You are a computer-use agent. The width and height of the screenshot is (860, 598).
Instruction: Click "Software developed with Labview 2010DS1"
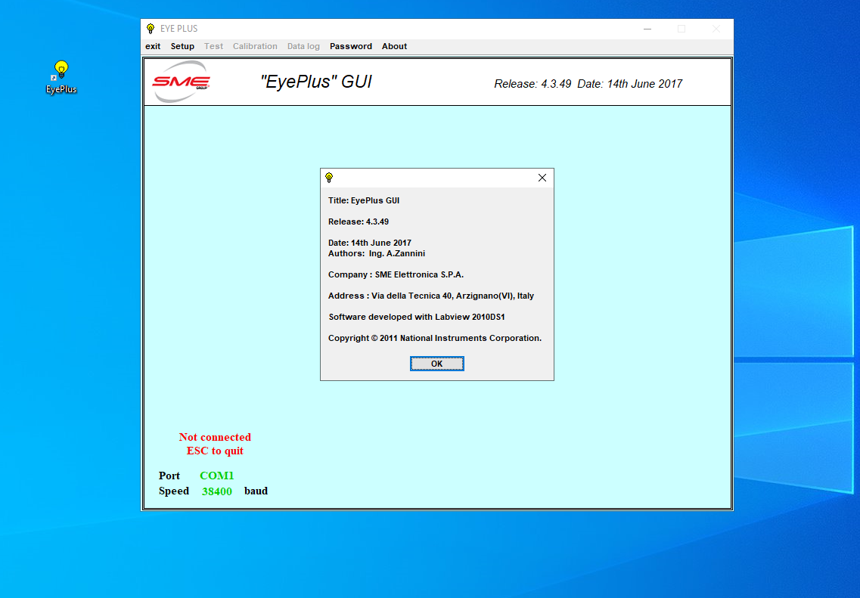(416, 317)
